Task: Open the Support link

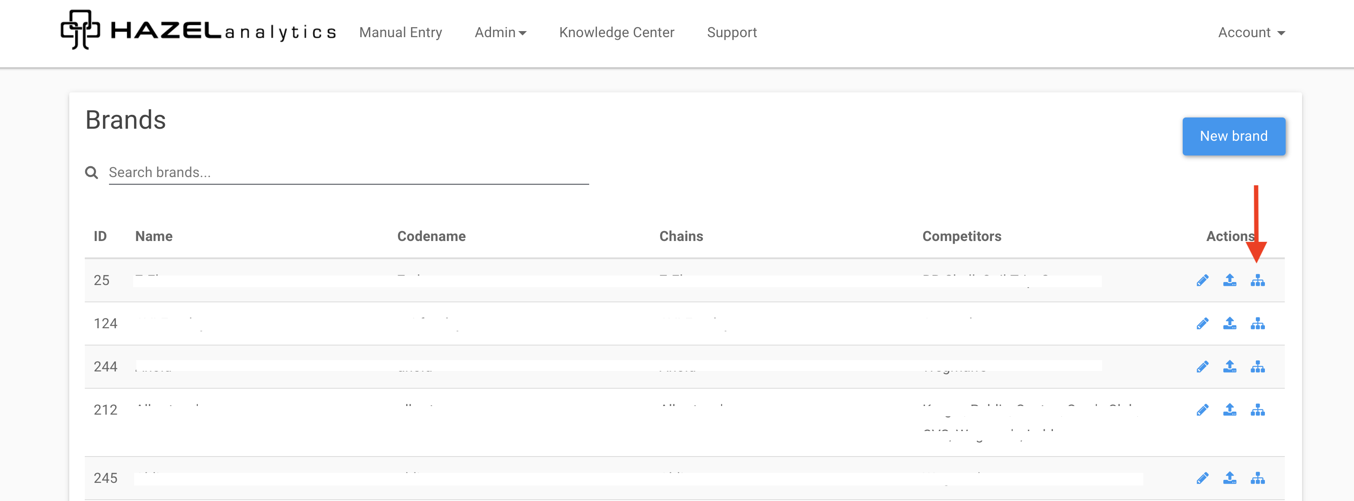Action: tap(732, 32)
